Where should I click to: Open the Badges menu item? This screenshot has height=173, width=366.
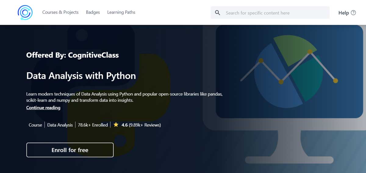pyautogui.click(x=93, y=12)
